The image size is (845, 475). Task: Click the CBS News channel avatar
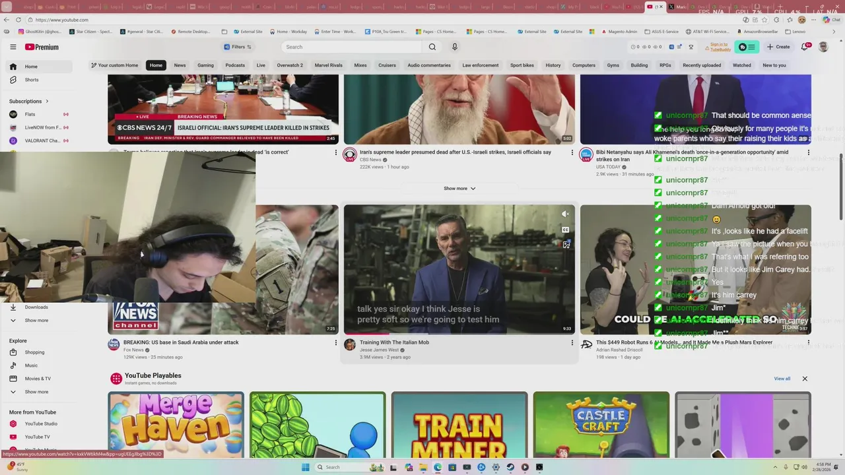pos(350,154)
